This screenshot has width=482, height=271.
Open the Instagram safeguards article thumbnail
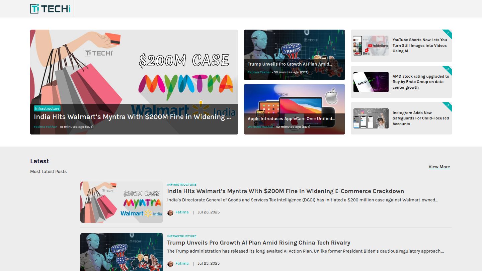click(x=371, y=118)
